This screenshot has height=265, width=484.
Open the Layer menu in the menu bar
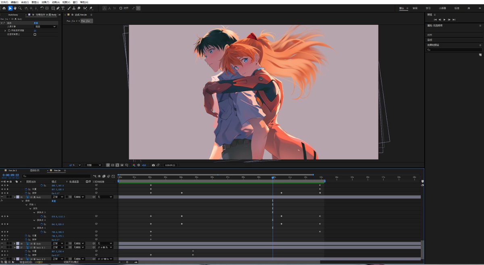click(35, 2)
